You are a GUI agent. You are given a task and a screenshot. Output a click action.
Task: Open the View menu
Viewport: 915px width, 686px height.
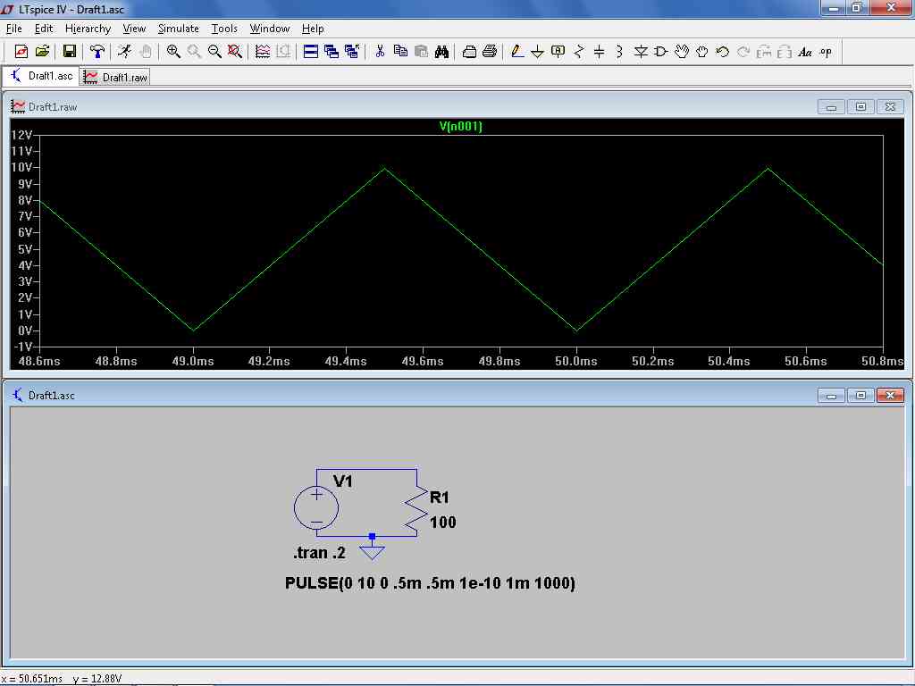point(134,29)
